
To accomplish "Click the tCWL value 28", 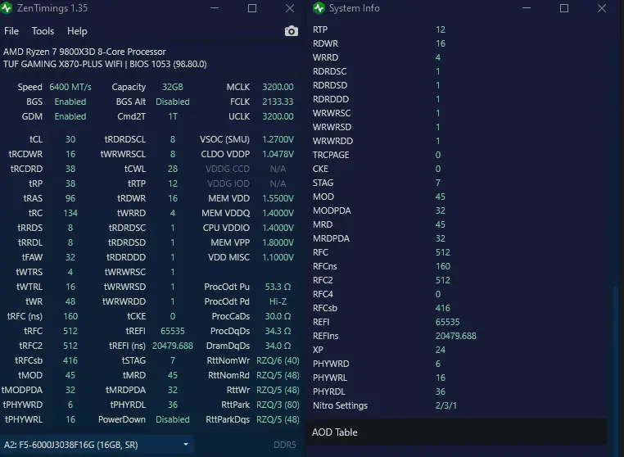I will point(172,169).
